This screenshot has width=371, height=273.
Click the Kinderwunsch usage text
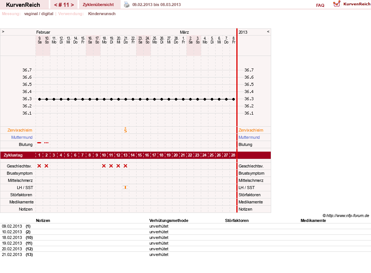tap(102, 14)
